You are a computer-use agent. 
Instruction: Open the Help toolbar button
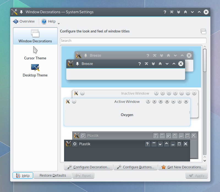[49, 21]
